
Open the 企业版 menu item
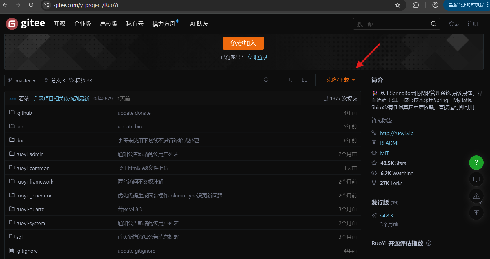83,24
